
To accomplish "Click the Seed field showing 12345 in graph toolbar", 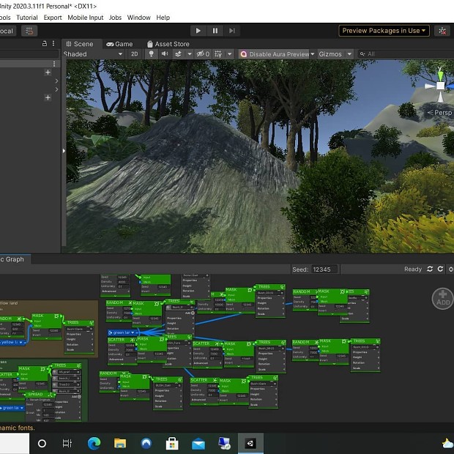I will pos(324,269).
